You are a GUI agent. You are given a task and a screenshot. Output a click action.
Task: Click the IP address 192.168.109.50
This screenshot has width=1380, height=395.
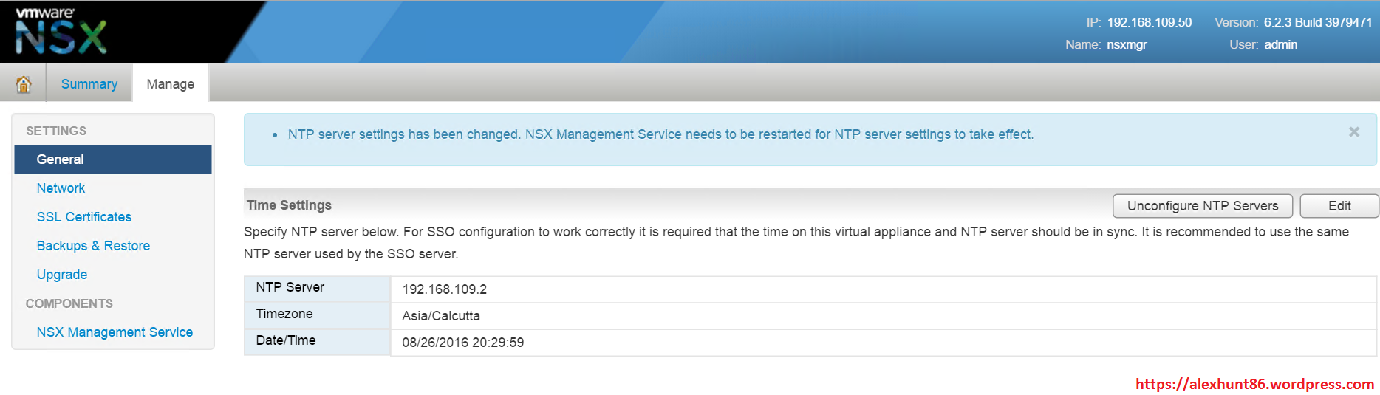coord(1149,23)
